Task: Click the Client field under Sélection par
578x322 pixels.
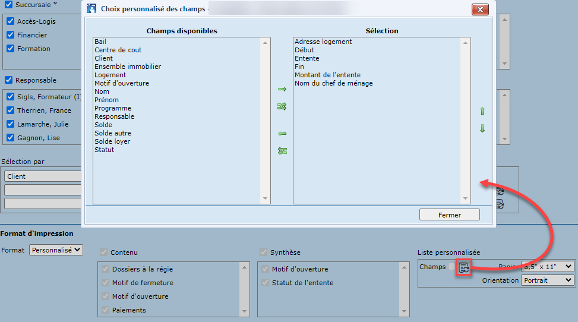Action: pyautogui.click(x=42, y=176)
